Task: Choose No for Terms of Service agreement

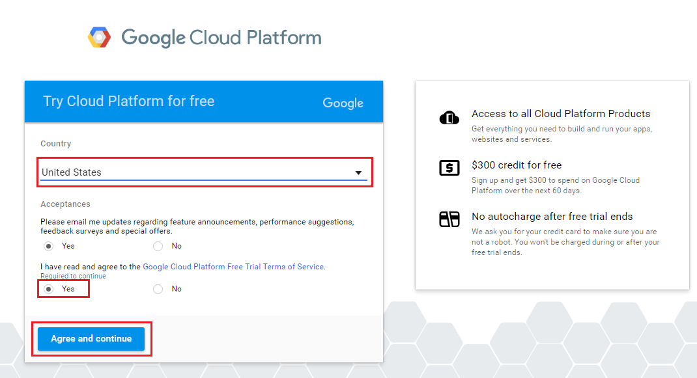Action: tap(157, 289)
